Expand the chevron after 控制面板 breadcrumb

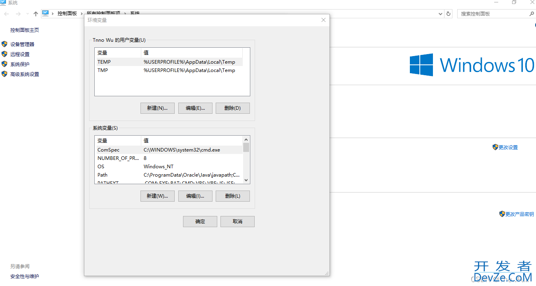[x=82, y=14]
